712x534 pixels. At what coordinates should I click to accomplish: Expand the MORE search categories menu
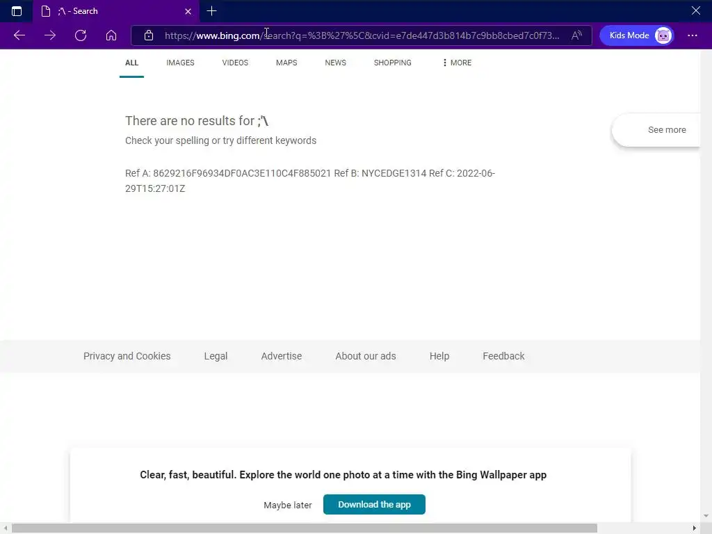pyautogui.click(x=458, y=63)
